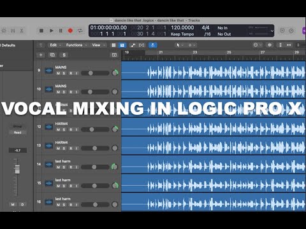
Task: Click track 10 MAINS waveform icon
Action: pyautogui.click(x=49, y=89)
